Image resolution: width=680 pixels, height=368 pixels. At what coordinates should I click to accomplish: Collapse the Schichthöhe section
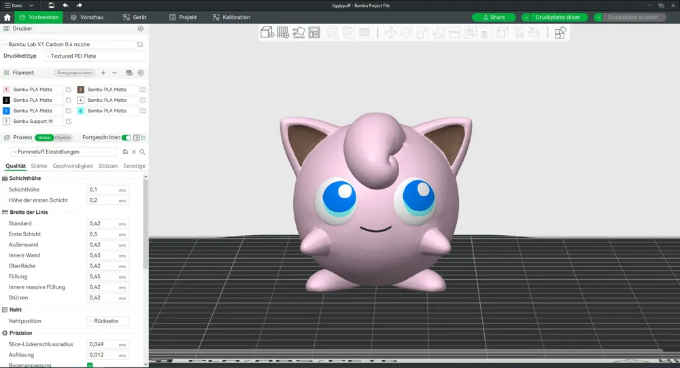click(22, 178)
